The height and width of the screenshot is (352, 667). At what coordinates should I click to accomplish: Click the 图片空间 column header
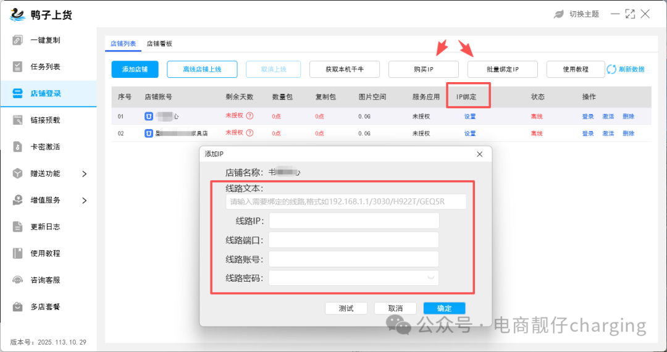click(x=372, y=97)
